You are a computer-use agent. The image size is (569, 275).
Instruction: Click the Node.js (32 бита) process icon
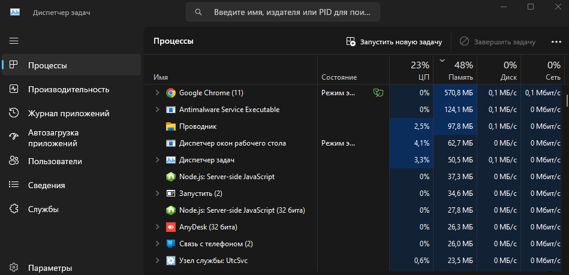[x=170, y=210]
